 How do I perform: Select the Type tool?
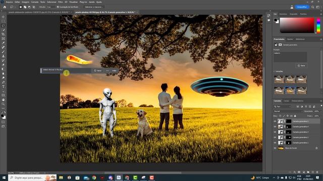[x=3, y=86]
